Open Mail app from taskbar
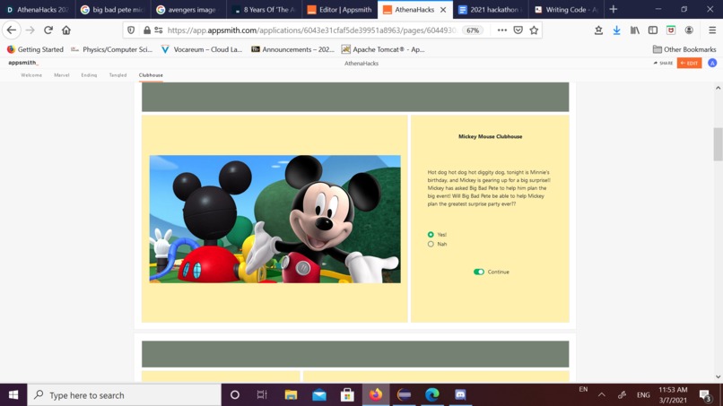This screenshot has height=406, width=723. click(319, 395)
